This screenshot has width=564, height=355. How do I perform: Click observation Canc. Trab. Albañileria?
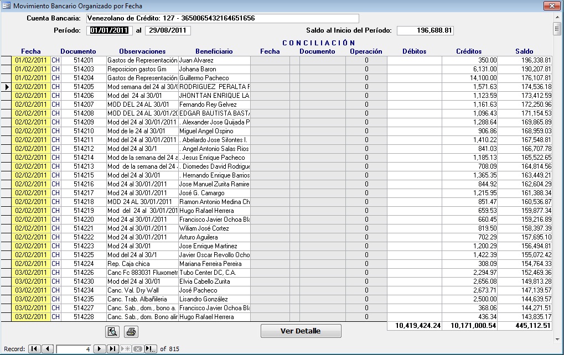pos(137,299)
